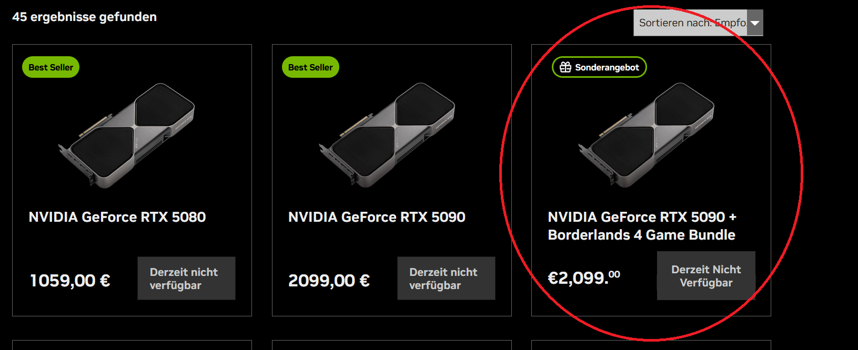Image resolution: width=858 pixels, height=350 pixels.
Task: Click the standalone RTX 5090 product image
Action: (387, 134)
